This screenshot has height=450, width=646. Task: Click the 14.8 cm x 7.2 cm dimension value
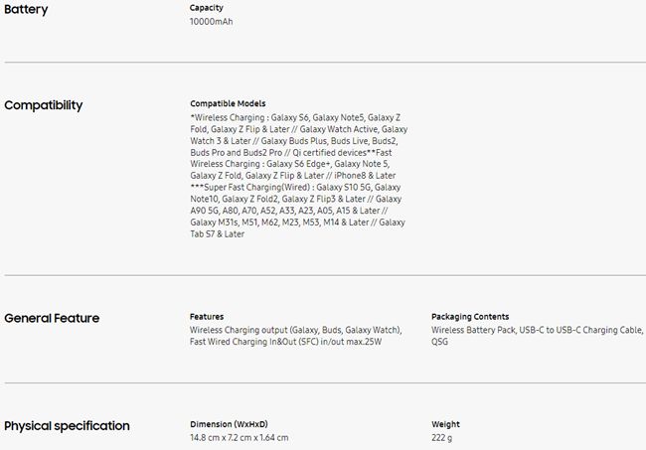[x=239, y=437]
